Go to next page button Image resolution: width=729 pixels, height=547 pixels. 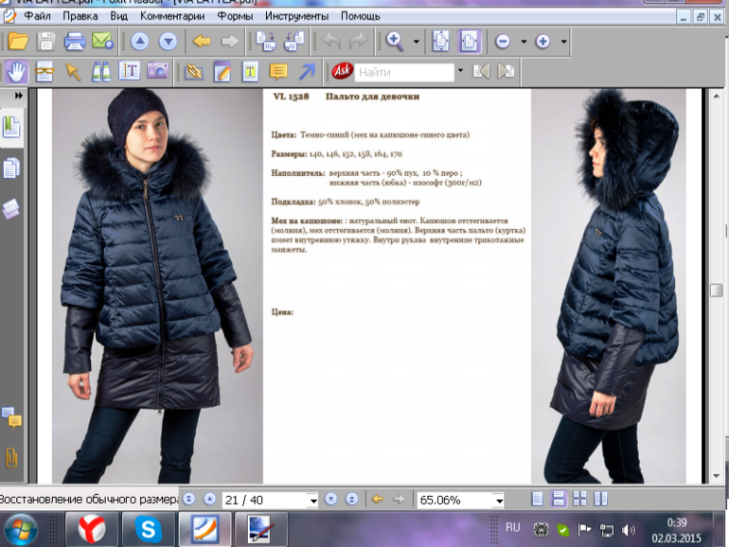click(x=331, y=499)
